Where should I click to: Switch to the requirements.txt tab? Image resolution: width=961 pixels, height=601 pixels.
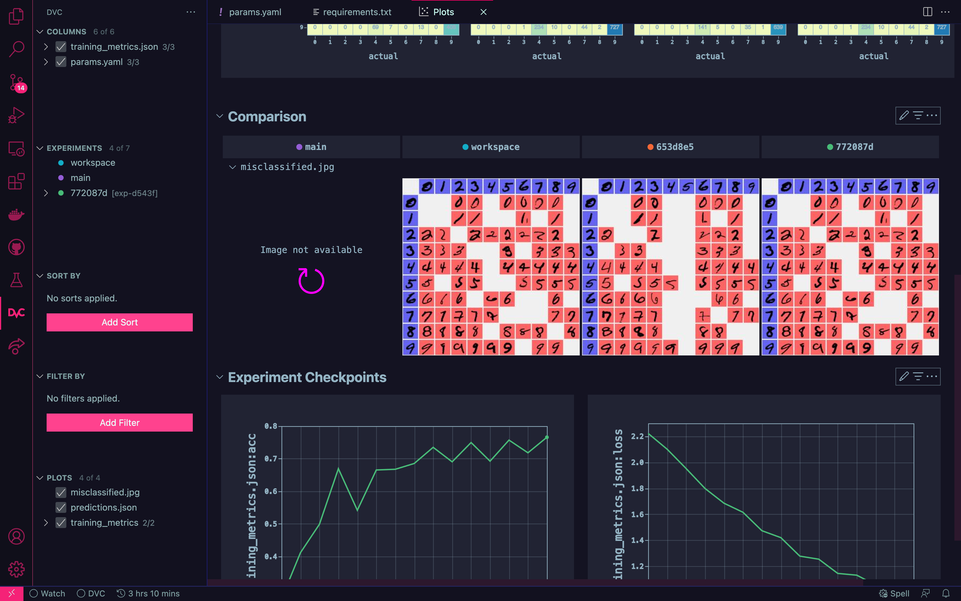click(357, 12)
